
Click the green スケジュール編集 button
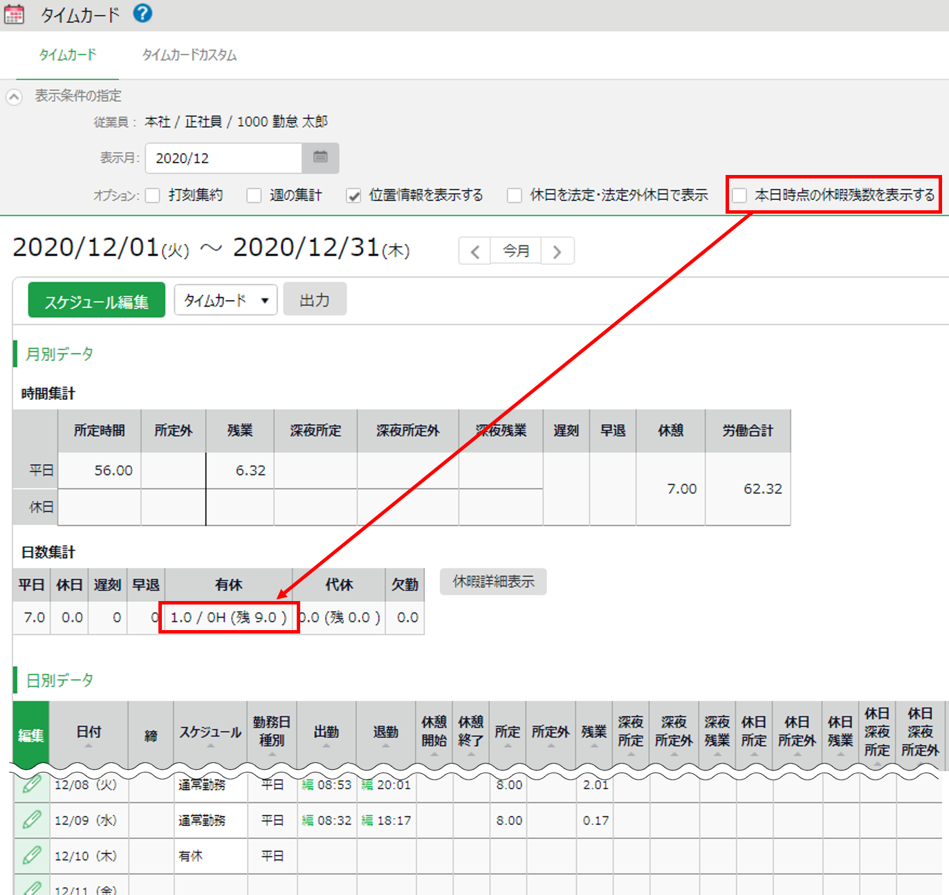[96, 300]
